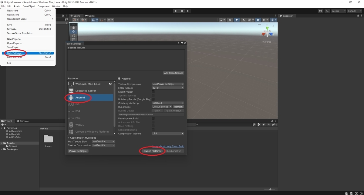This screenshot has width=364, height=195.
Task: Click the orientation gizmo in Scene view
Action: (x=267, y=32)
